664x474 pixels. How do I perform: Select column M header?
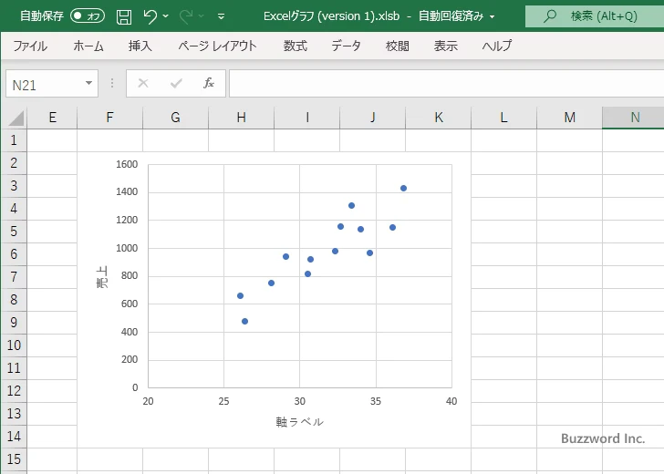pyautogui.click(x=569, y=118)
